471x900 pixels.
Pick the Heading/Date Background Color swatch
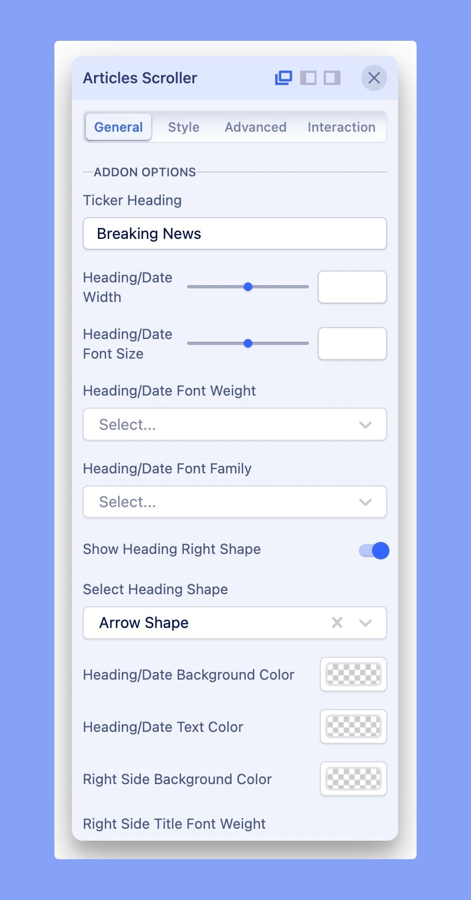(x=354, y=675)
